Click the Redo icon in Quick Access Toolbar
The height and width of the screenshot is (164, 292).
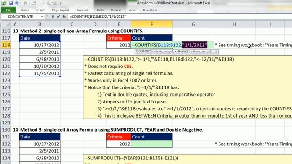(x=26, y=3)
